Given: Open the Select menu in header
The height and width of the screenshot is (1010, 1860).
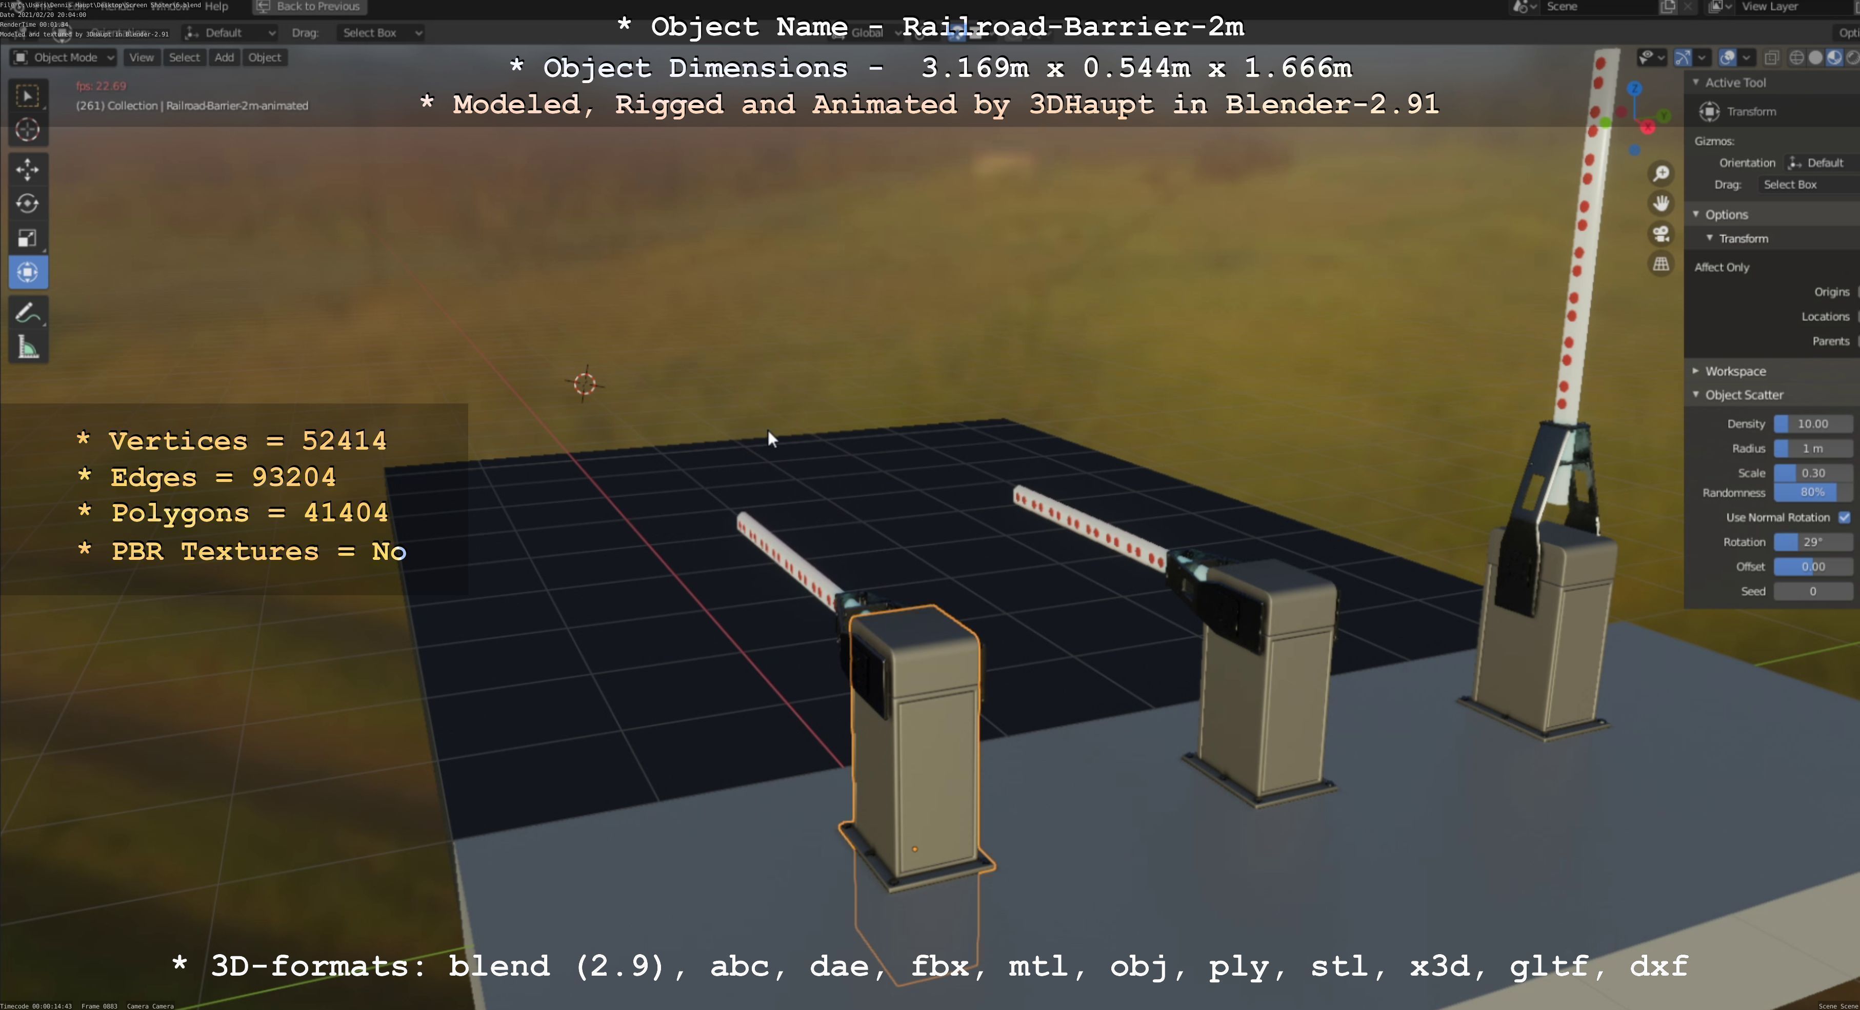Looking at the screenshot, I should 184,58.
